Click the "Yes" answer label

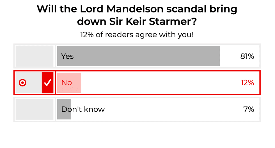coord(67,56)
